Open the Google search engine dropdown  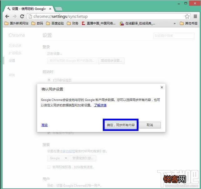[x=58, y=158]
